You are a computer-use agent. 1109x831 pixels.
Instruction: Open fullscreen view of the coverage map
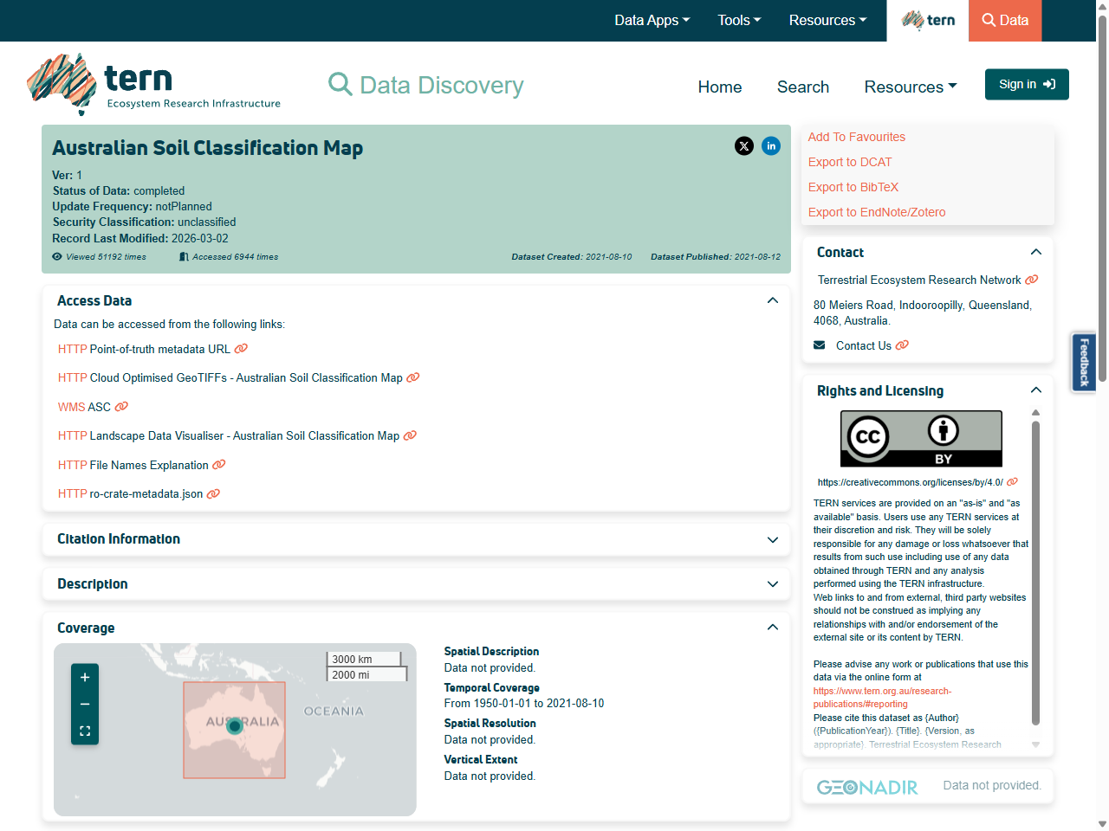tap(84, 731)
